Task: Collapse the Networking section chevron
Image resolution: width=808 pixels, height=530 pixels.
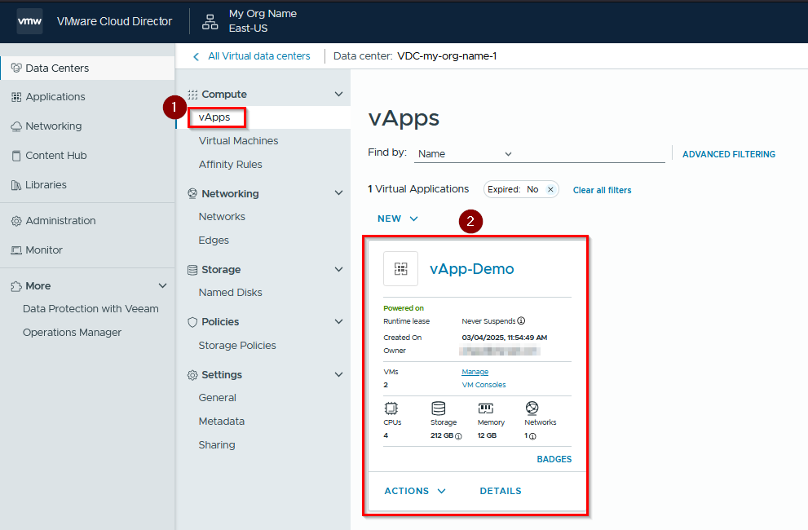Action: click(338, 192)
